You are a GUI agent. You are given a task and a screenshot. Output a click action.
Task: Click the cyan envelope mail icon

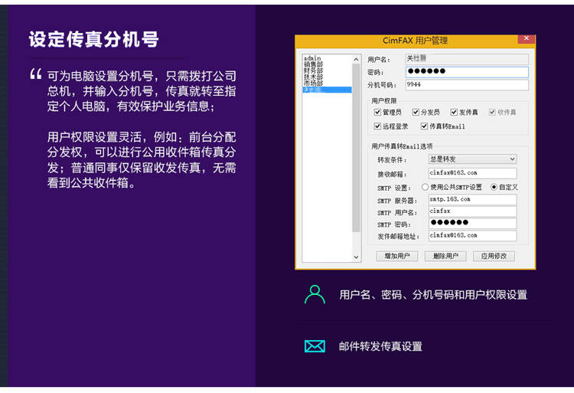click(315, 346)
